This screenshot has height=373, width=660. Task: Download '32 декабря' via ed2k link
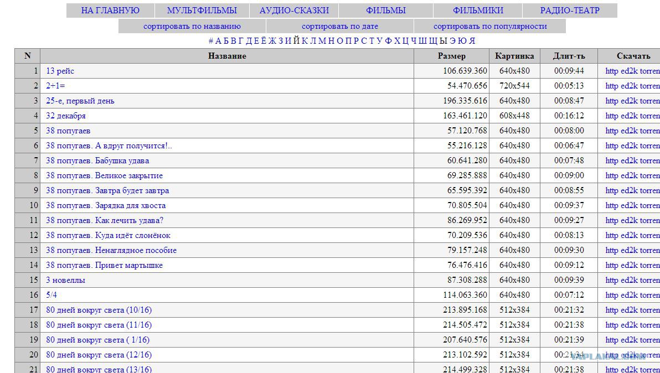[630, 116]
